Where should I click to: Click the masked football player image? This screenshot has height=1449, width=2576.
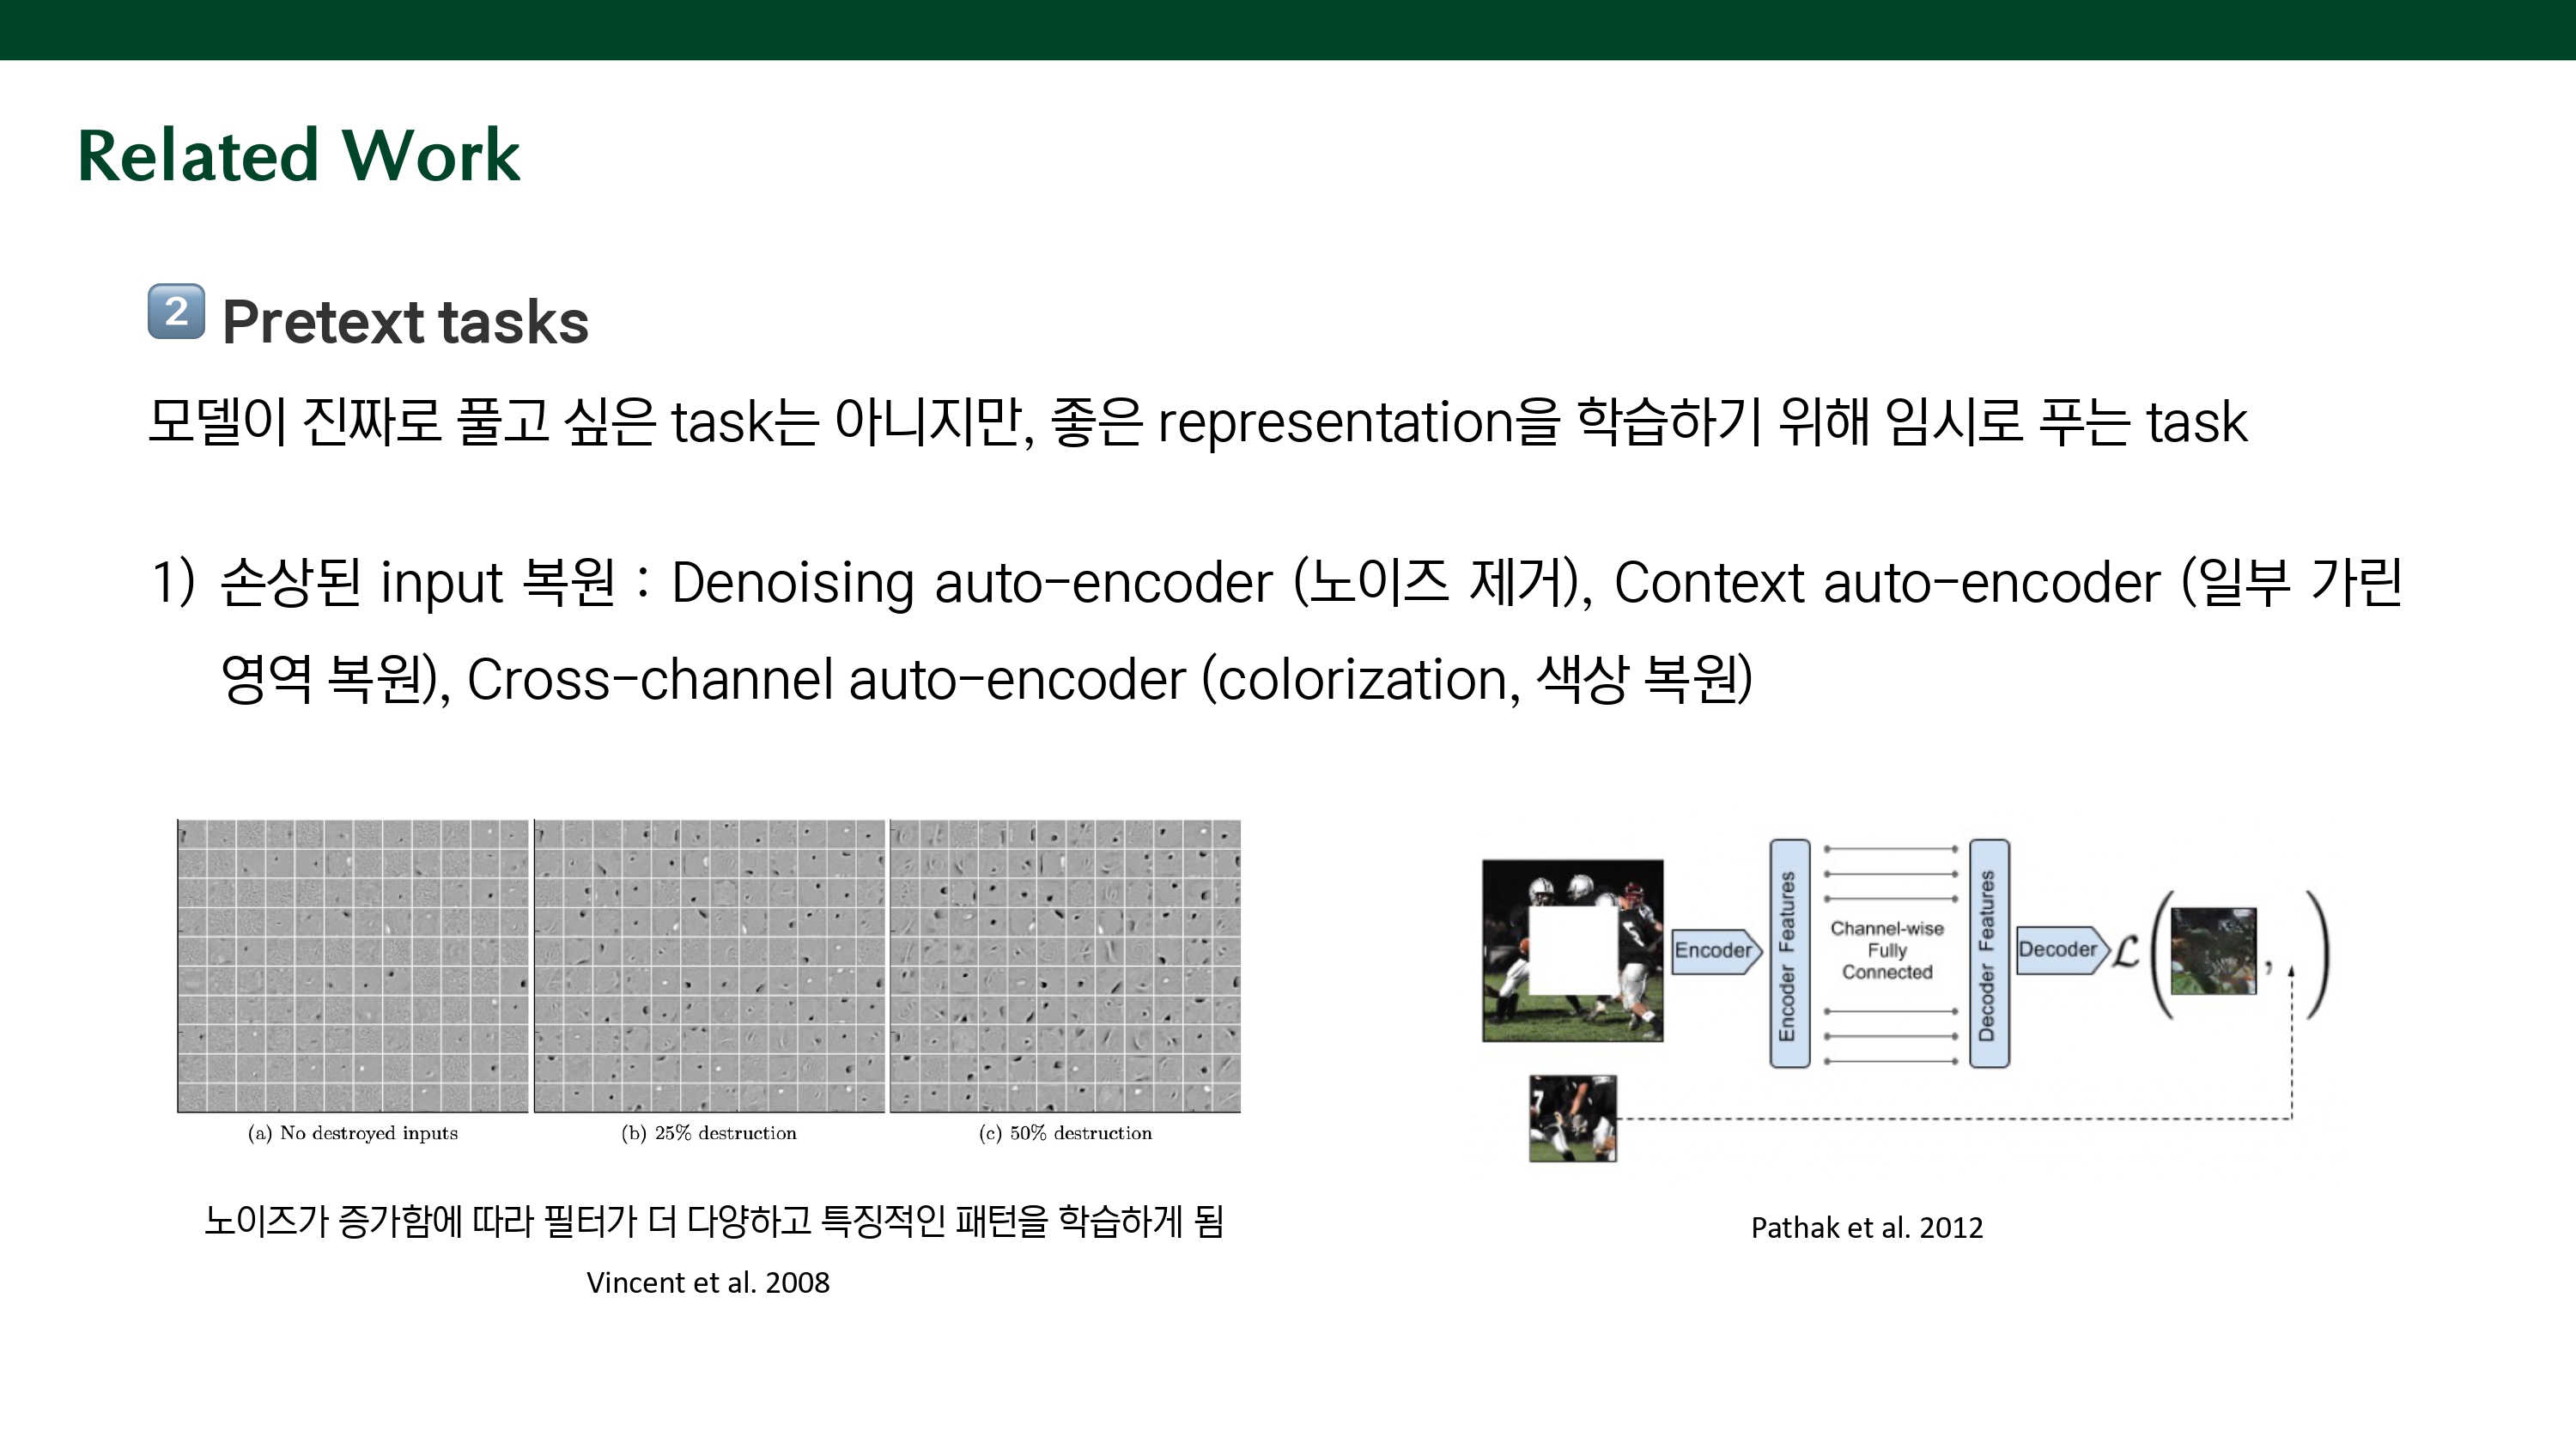pos(1572,950)
